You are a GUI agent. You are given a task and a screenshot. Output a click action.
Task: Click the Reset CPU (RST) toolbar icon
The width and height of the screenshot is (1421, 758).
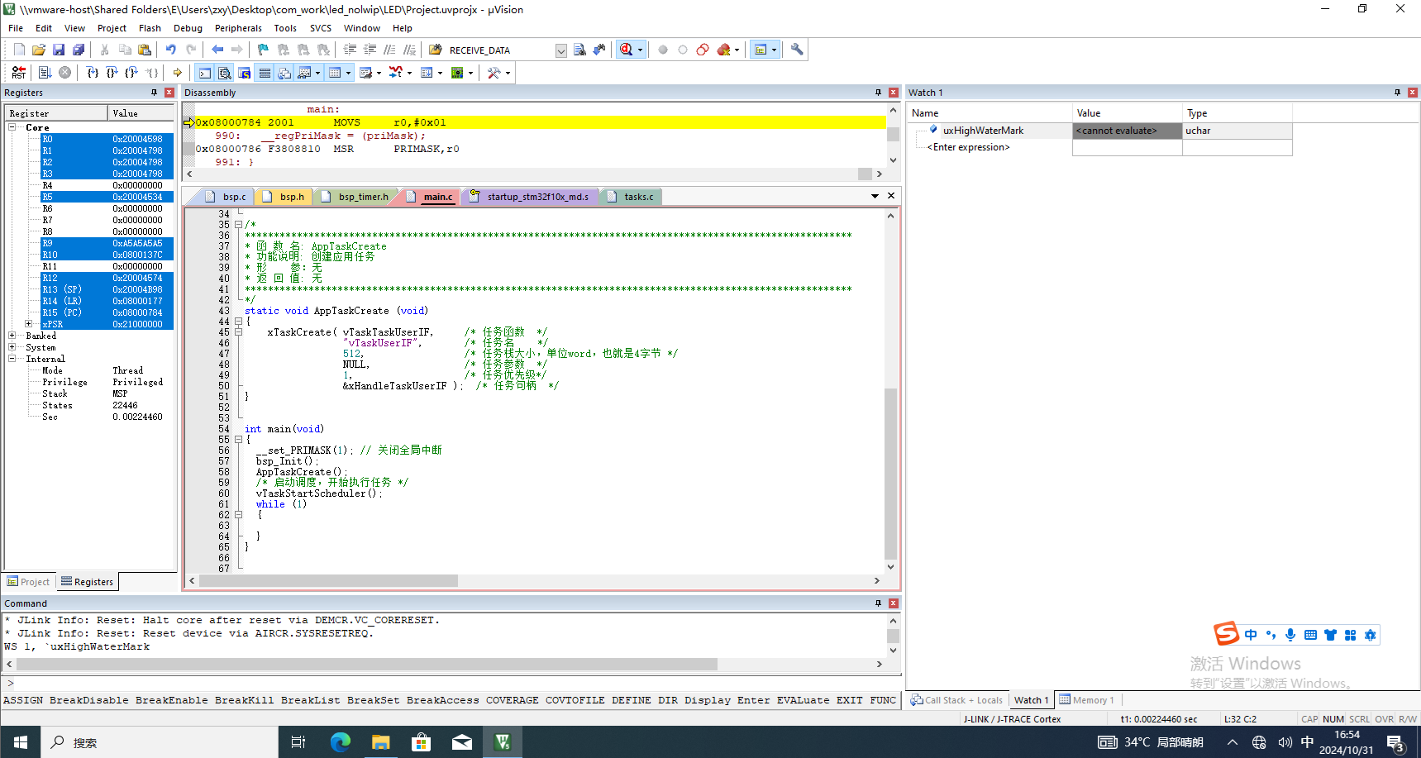point(18,73)
